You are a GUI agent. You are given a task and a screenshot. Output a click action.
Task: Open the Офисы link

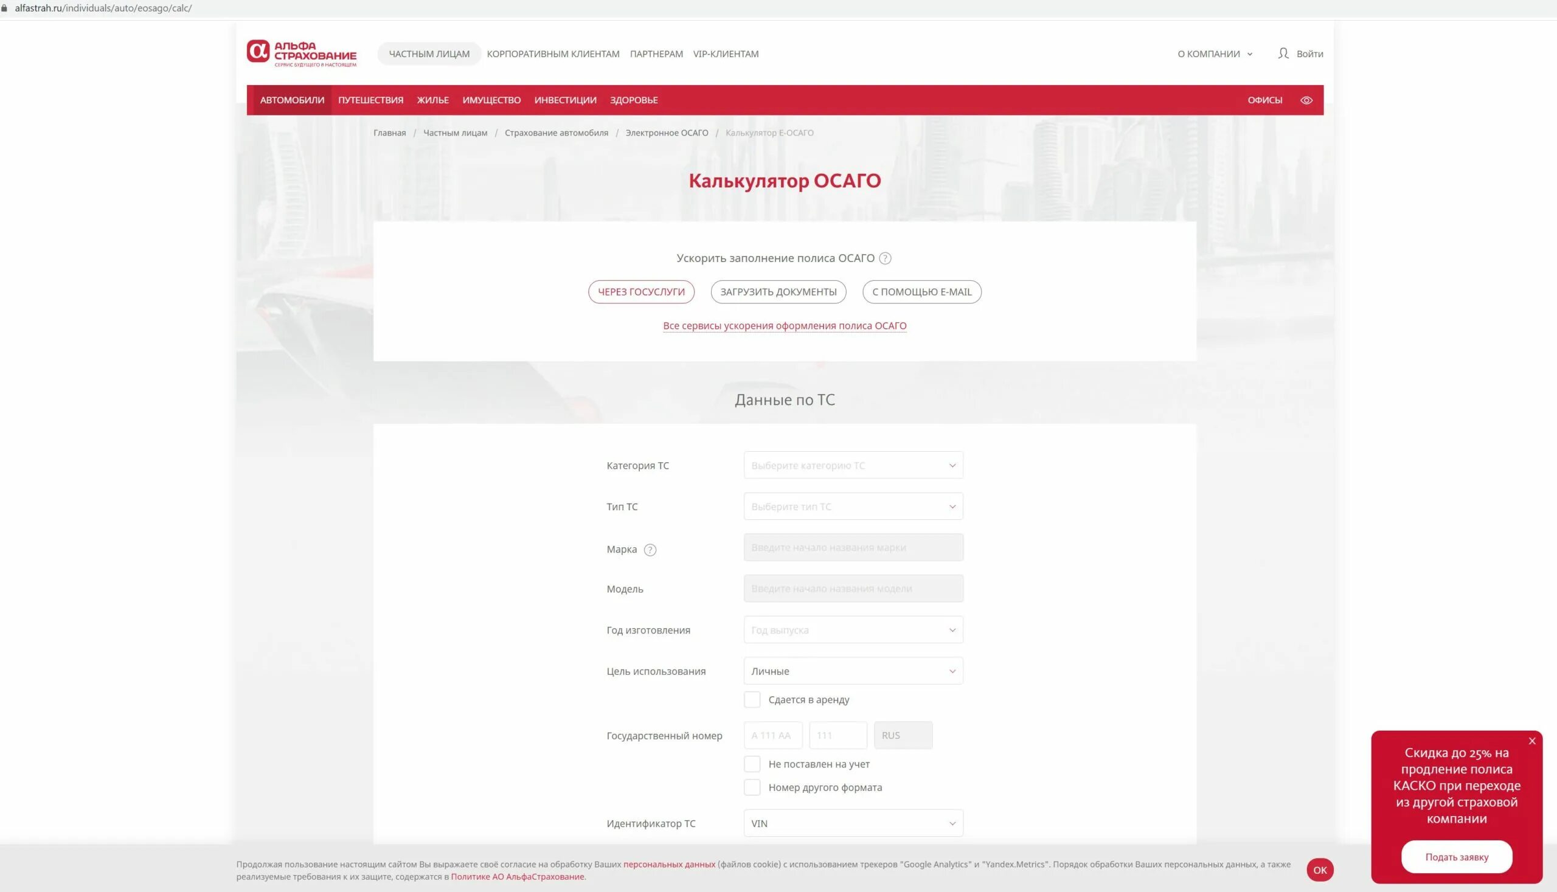click(x=1264, y=100)
